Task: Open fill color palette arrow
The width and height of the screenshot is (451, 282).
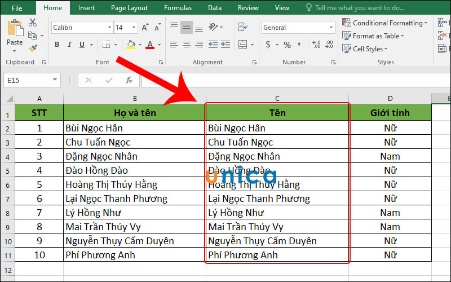Action: (140, 45)
